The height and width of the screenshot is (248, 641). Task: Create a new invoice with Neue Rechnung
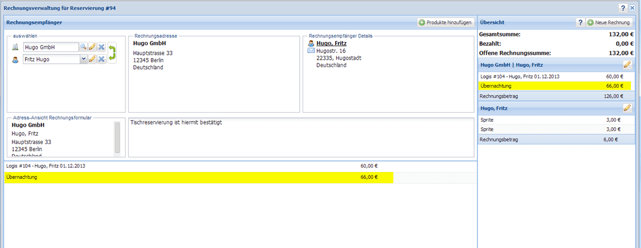coord(609,22)
